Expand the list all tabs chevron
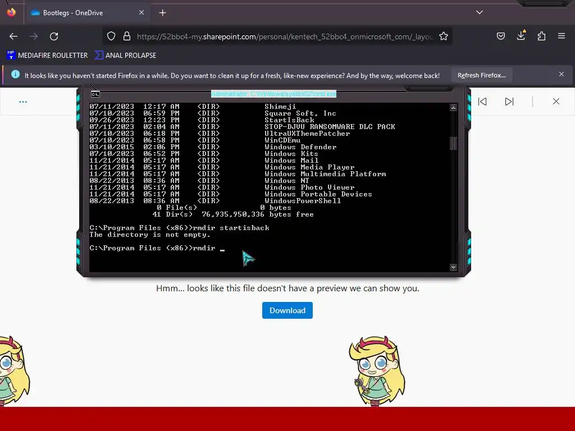 click(480, 12)
